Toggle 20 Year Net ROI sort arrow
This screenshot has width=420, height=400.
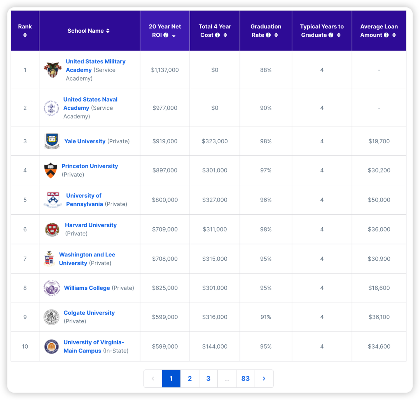point(174,36)
